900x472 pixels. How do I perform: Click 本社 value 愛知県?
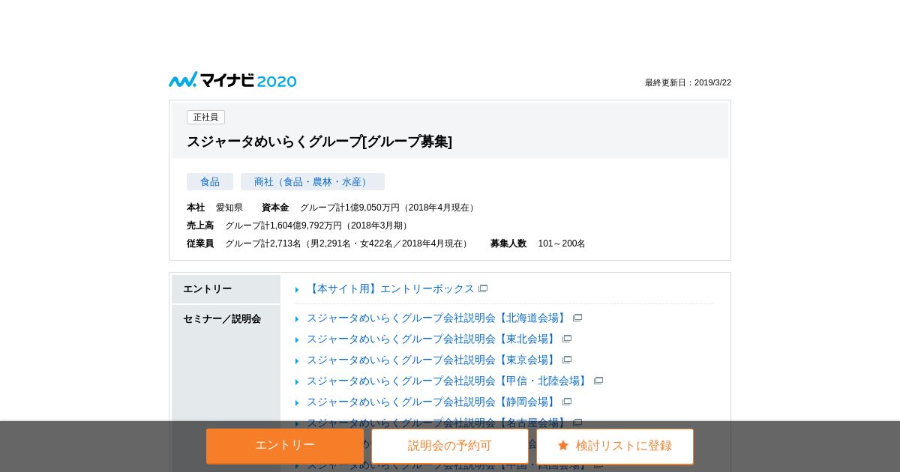(229, 208)
